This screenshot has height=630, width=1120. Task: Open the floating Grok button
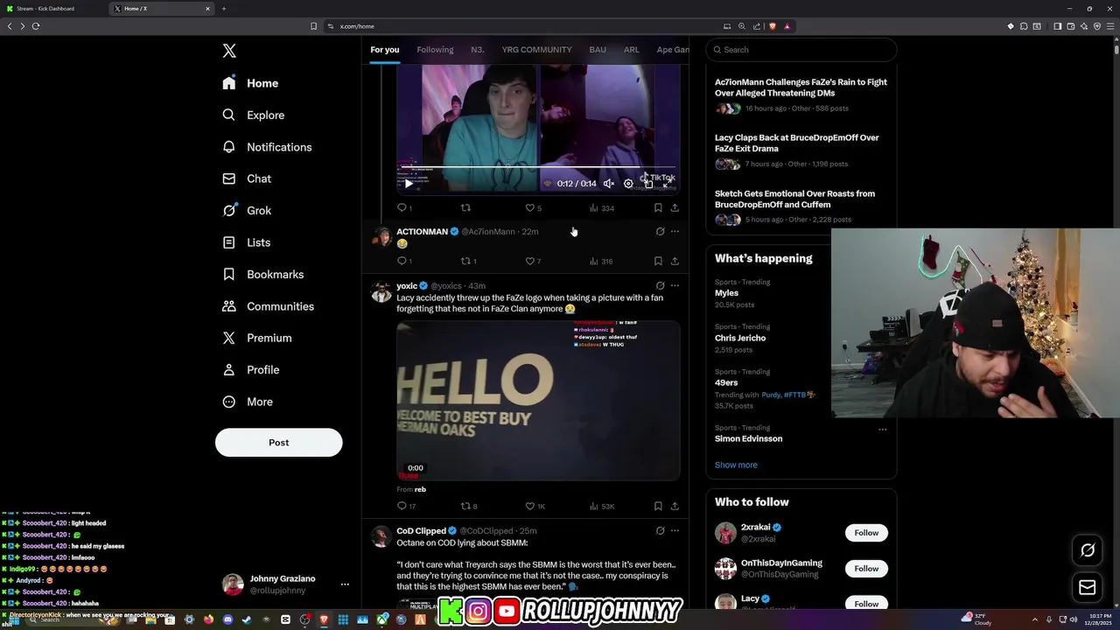tap(1088, 550)
